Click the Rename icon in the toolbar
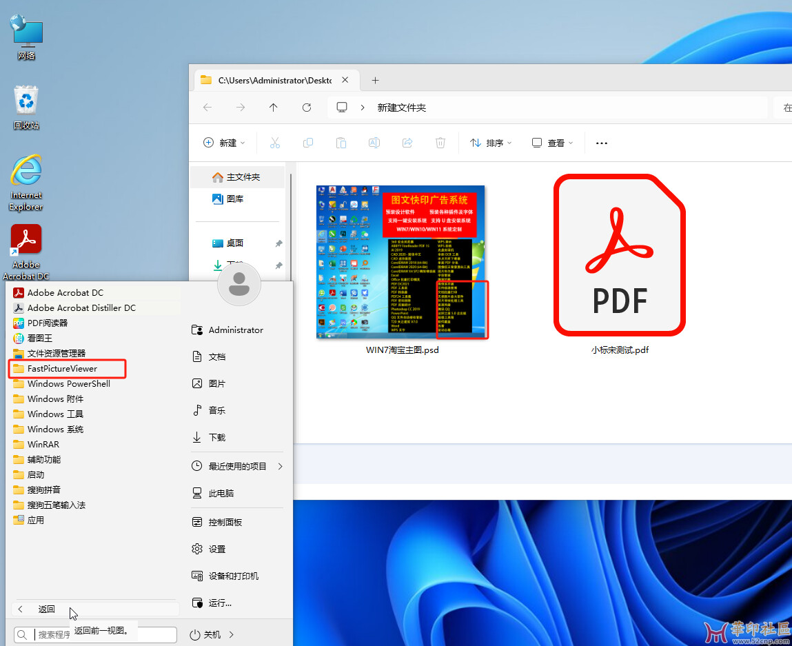Viewport: 792px width, 646px height. point(374,143)
